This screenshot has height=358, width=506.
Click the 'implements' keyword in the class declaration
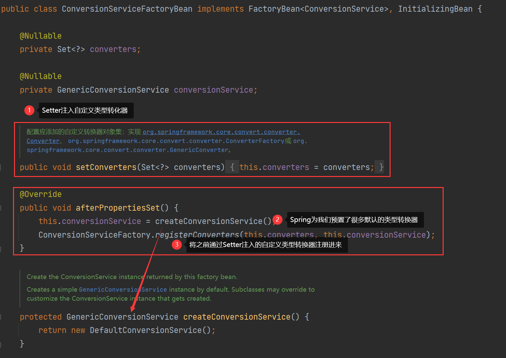[220, 9]
